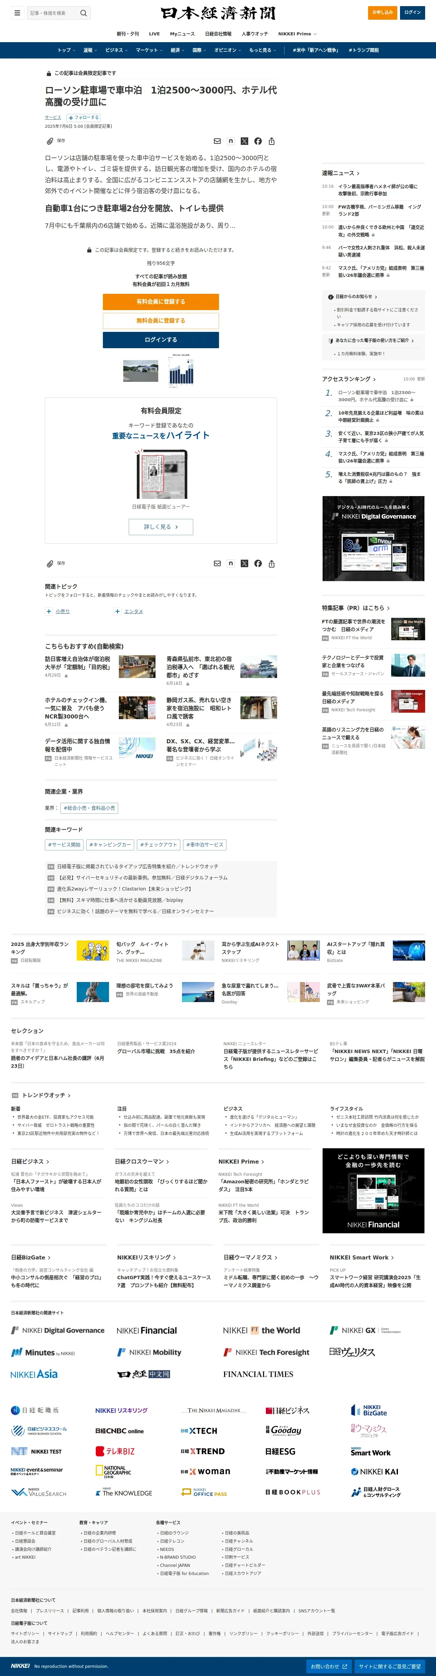Open NIKKEI FT the World logo

[261, 1331]
